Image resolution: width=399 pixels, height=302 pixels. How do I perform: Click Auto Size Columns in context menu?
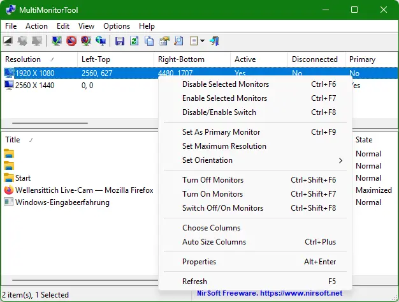point(214,242)
